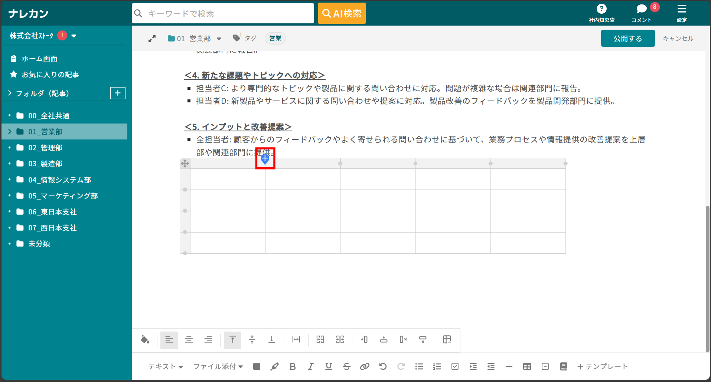The height and width of the screenshot is (382, 711).
Task: Open the ファイル添付 attachment dropdown
Action: pos(217,366)
